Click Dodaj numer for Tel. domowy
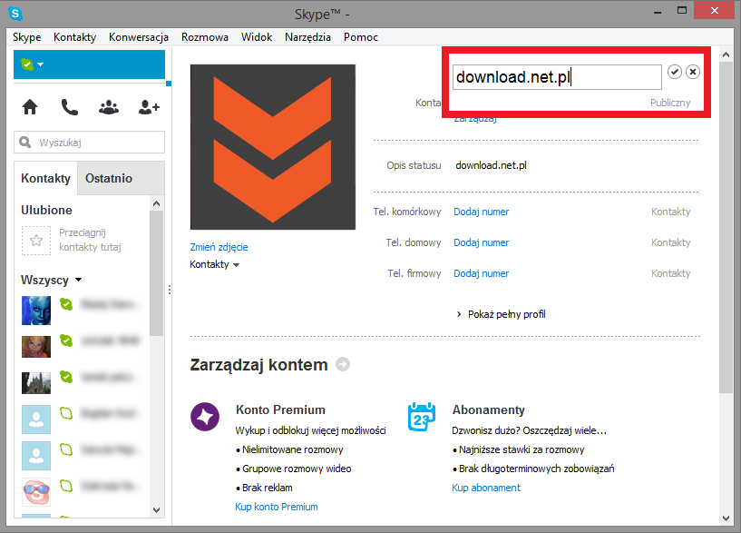The height and width of the screenshot is (533, 741). [481, 242]
